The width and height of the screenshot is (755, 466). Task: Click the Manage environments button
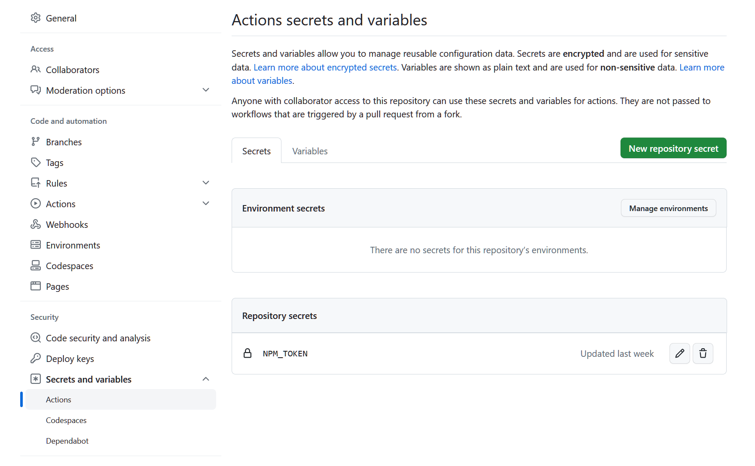pos(668,208)
